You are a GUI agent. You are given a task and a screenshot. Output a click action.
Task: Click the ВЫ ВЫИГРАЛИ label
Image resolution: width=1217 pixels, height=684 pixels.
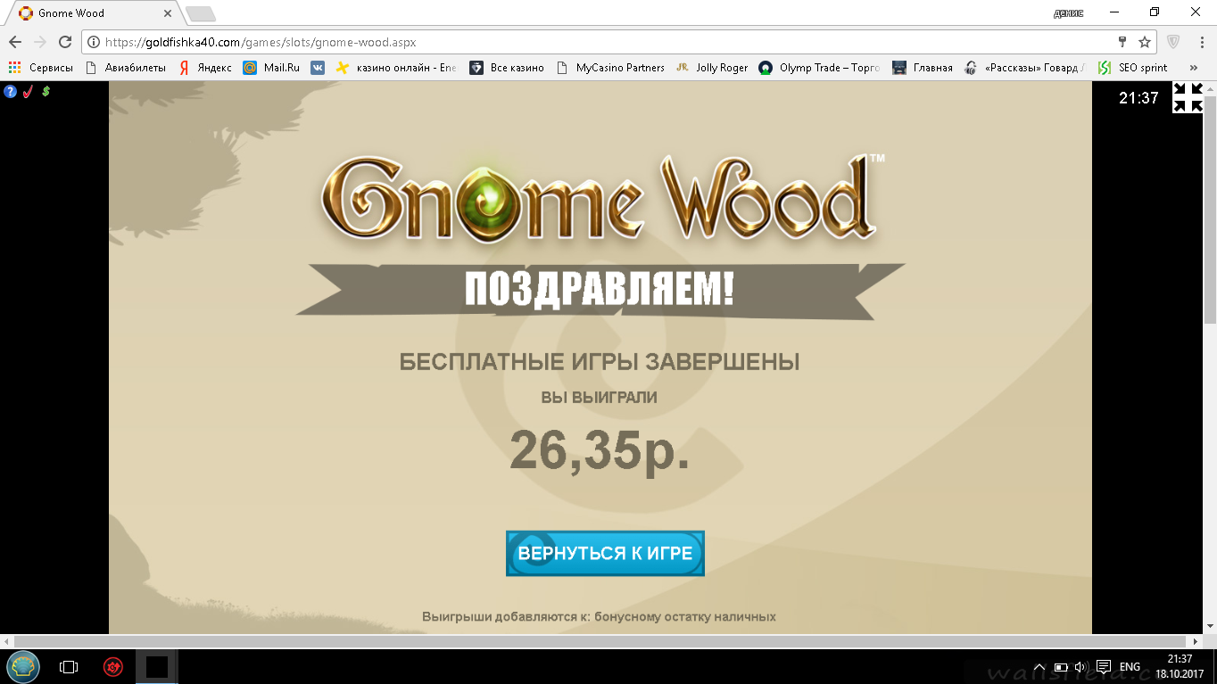(x=600, y=397)
